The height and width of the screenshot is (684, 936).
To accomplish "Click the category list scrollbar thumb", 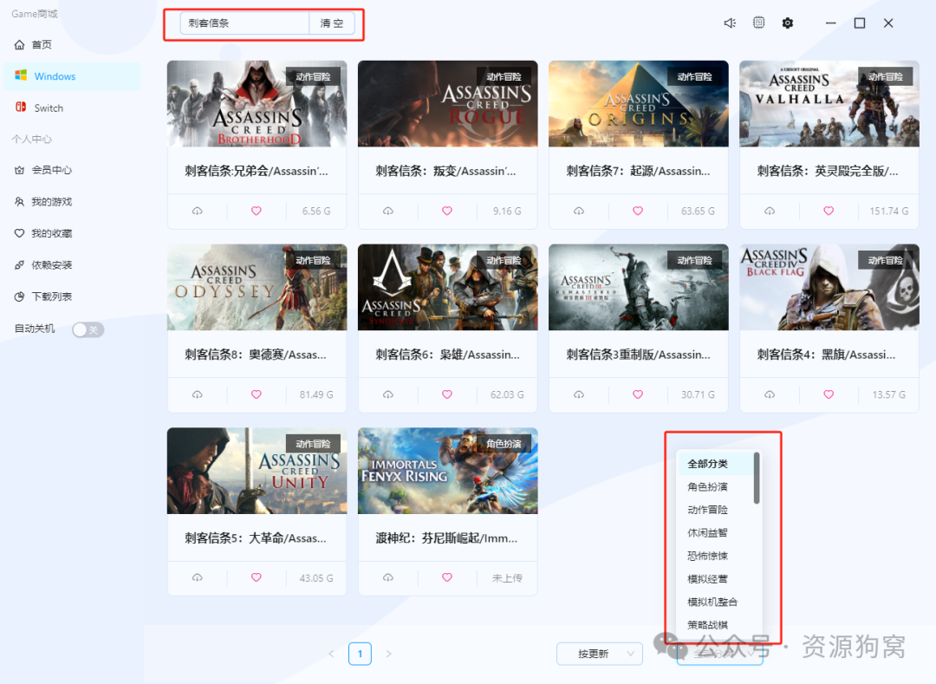I will coord(757,478).
